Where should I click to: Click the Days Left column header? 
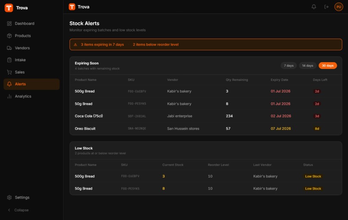coord(320,80)
